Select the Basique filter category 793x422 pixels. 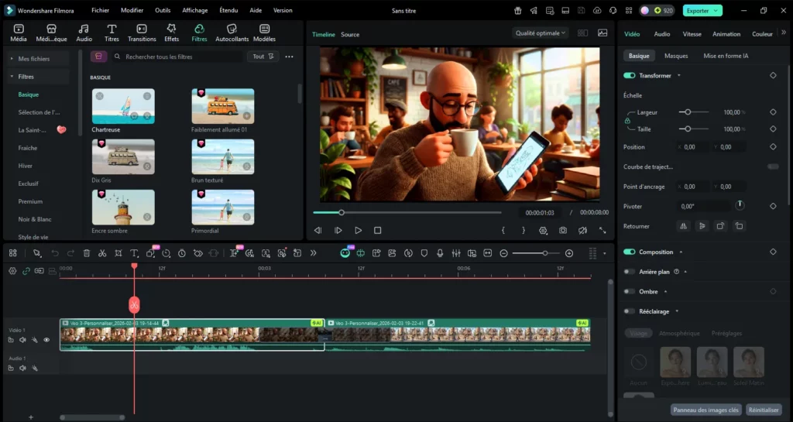pos(29,94)
